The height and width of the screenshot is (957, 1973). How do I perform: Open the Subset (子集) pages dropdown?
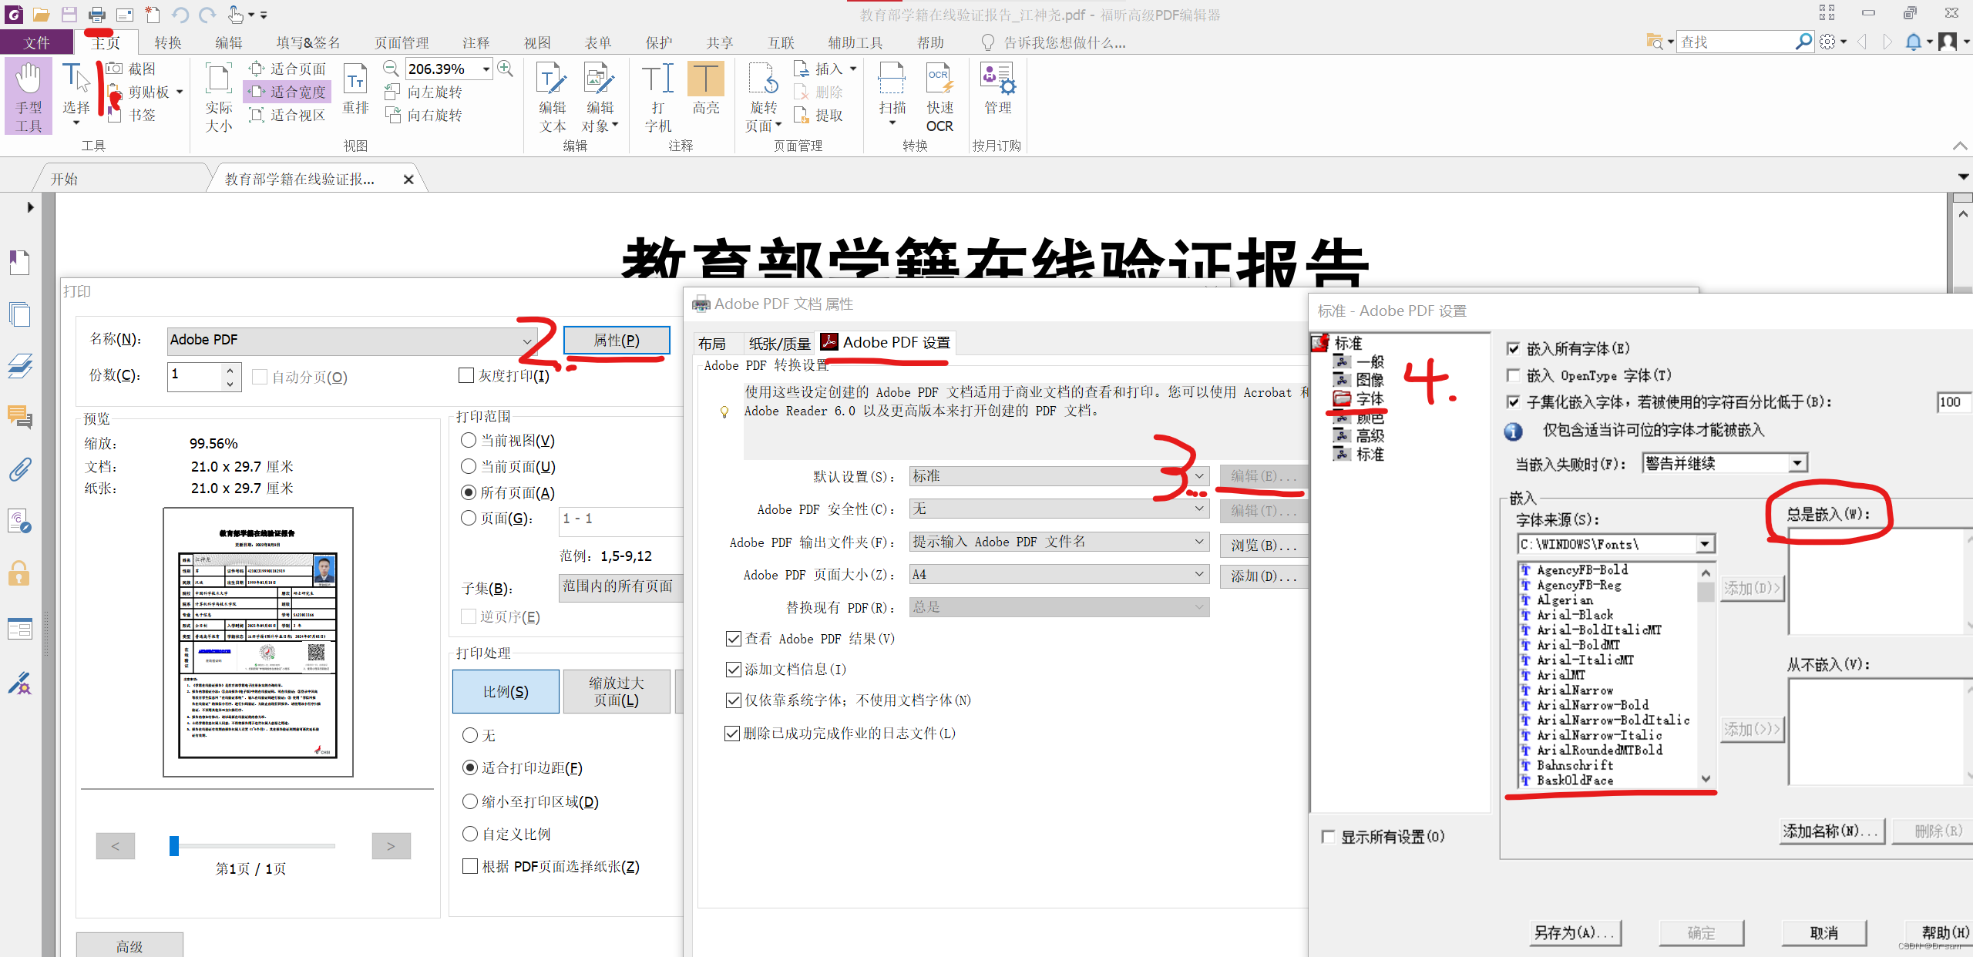tap(621, 586)
